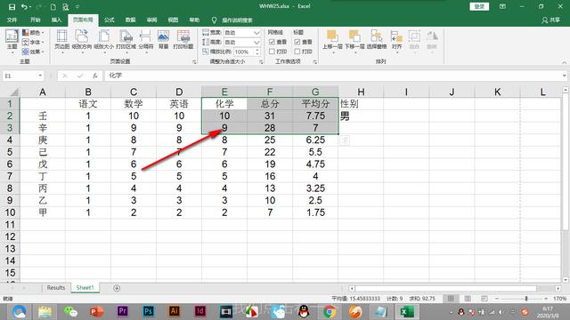This screenshot has width=570, height=320.
Task: Select column H header
Action: pos(361,92)
